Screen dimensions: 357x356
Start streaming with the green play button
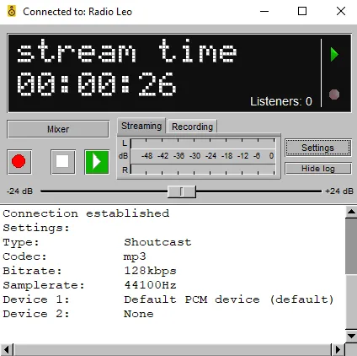pos(97,162)
